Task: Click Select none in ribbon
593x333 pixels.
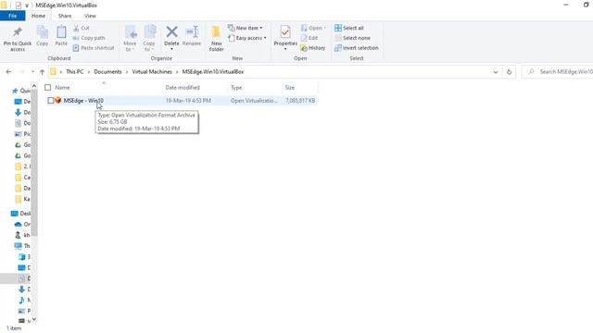Action: 352,38
